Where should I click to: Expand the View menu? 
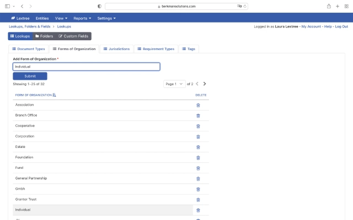click(x=61, y=18)
